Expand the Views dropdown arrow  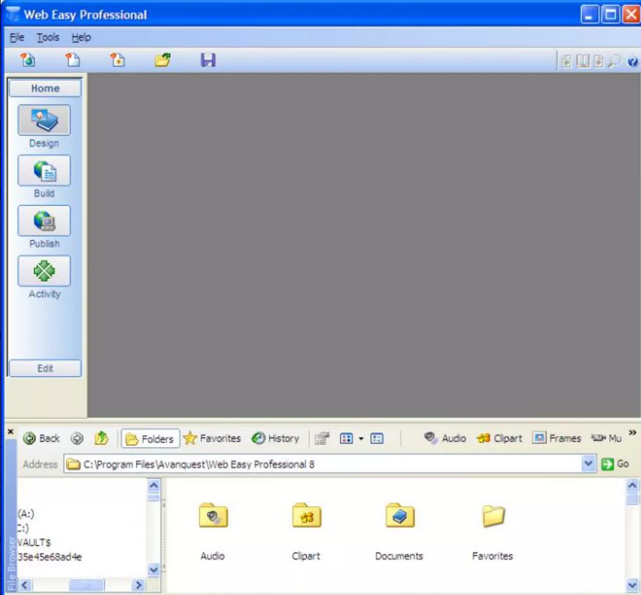361,439
